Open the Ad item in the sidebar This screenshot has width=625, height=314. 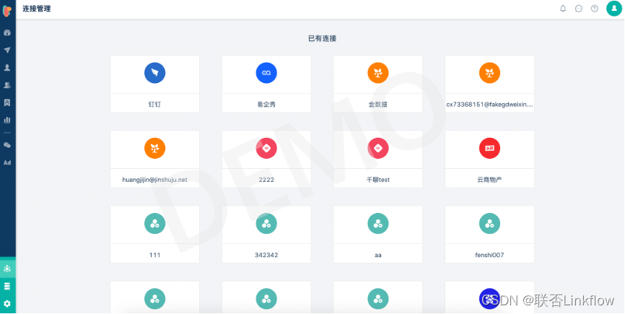pyautogui.click(x=7, y=162)
